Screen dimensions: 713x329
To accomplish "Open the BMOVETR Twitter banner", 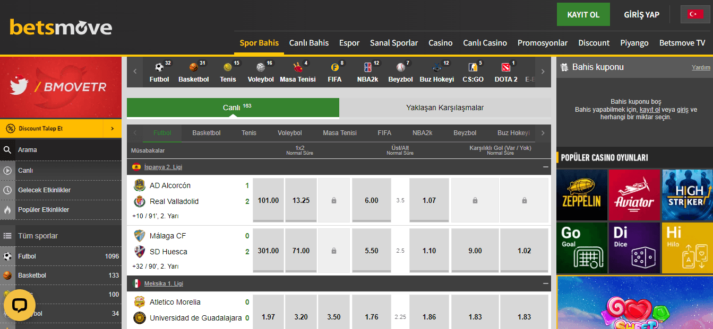I will (61, 87).
